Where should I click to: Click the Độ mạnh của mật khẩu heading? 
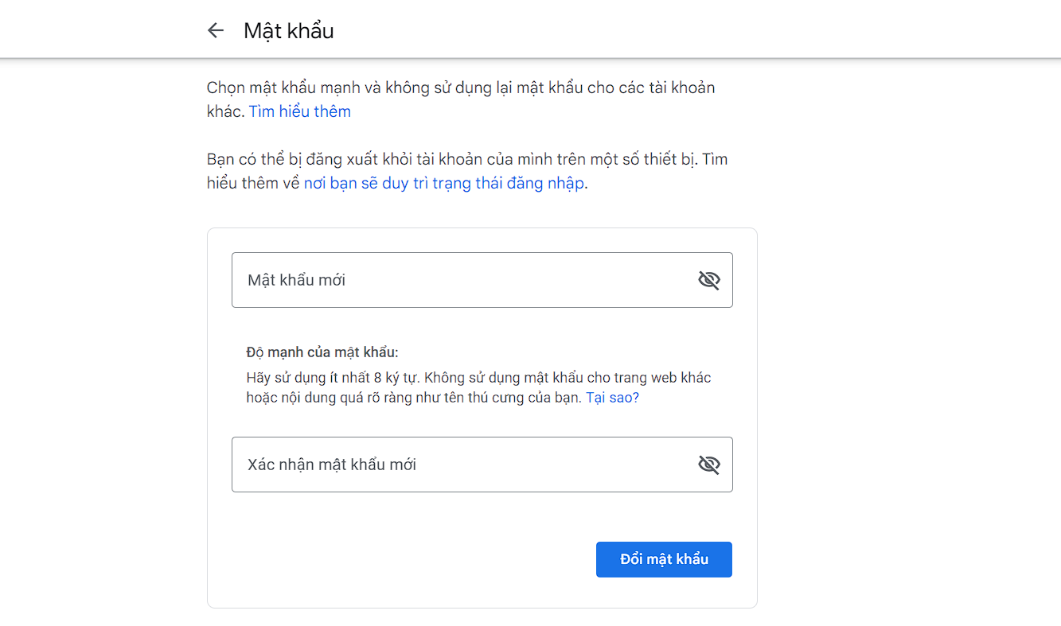pos(322,352)
